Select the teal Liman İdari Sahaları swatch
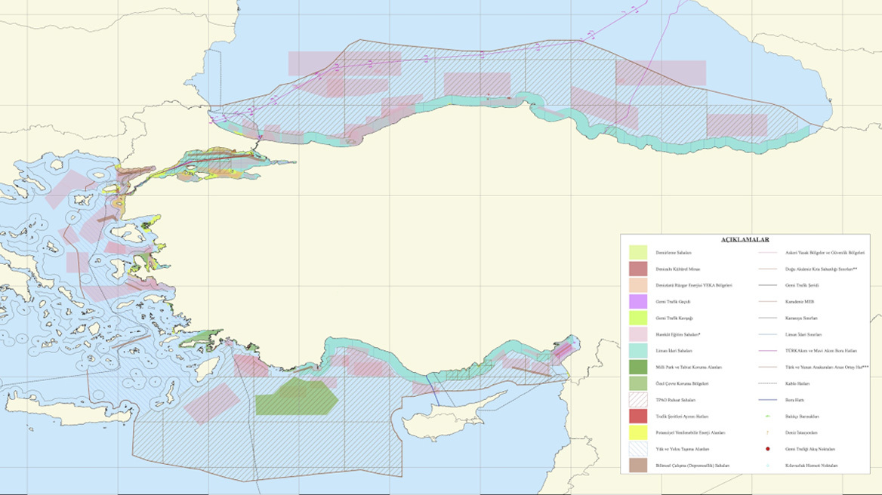This screenshot has width=882, height=495. pyautogui.click(x=638, y=351)
